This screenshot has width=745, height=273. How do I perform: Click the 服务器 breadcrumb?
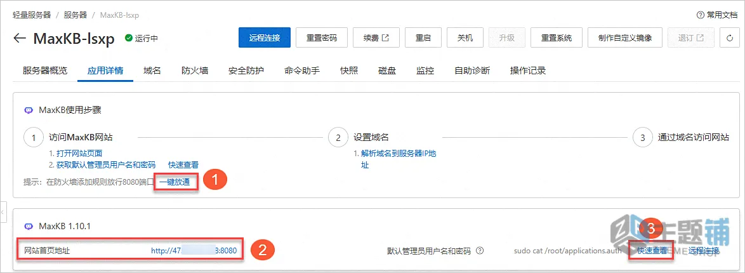(x=76, y=15)
